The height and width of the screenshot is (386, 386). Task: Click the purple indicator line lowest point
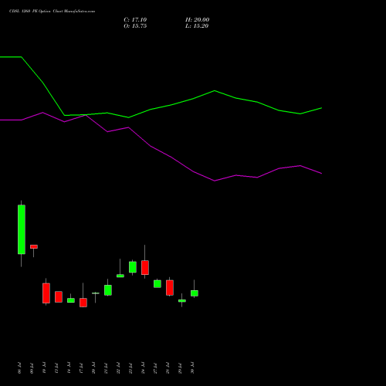point(215,181)
